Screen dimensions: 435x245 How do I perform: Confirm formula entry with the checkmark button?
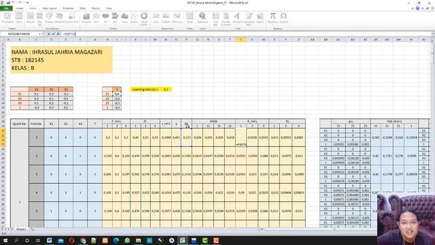53,34
